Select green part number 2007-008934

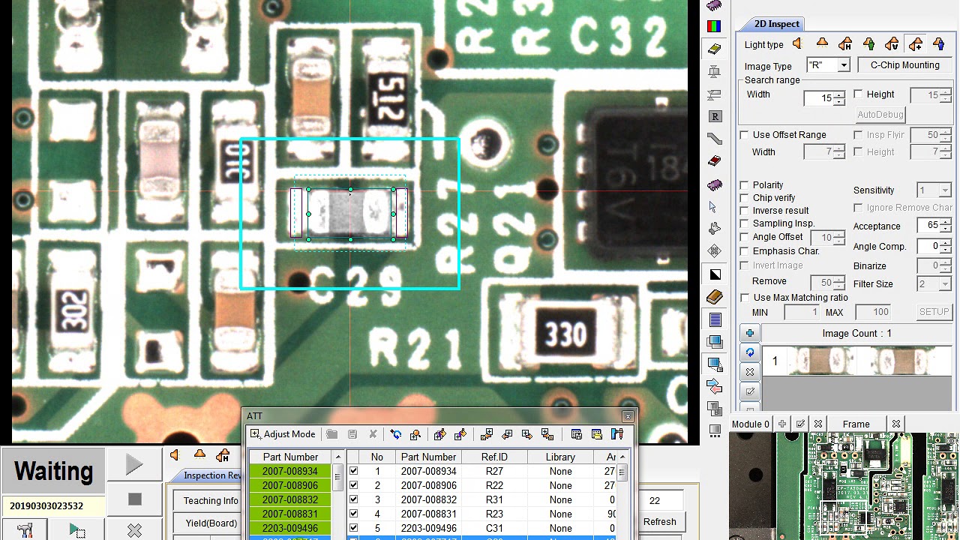[289, 472]
